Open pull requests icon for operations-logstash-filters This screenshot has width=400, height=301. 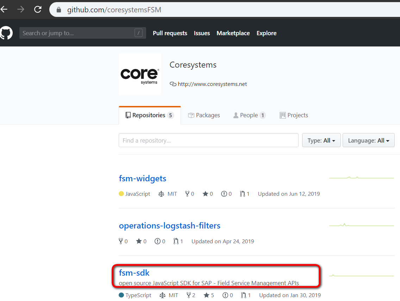click(176, 241)
